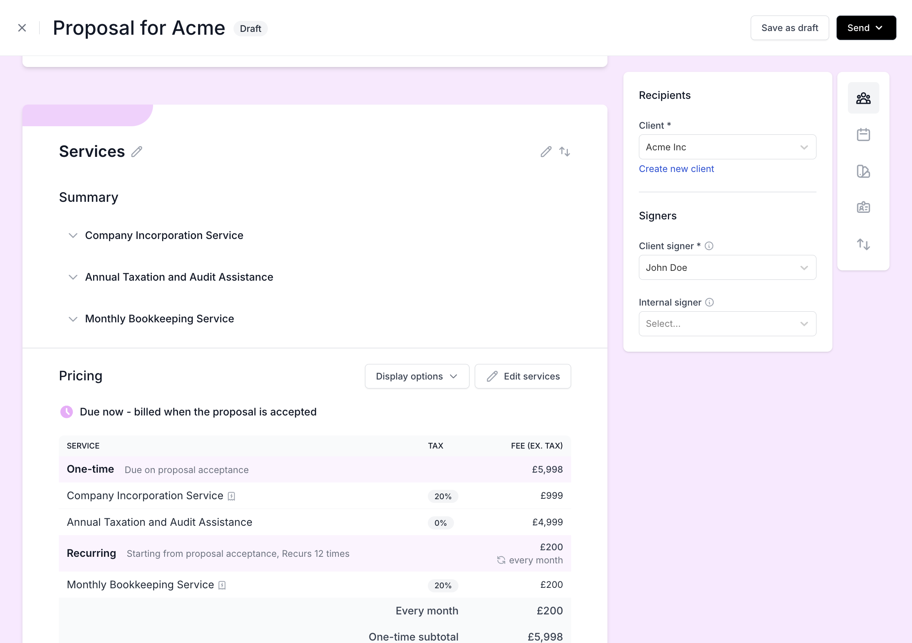Expand Annual Taxation and Audit Assistance summary
The image size is (912, 643).
coord(73,277)
